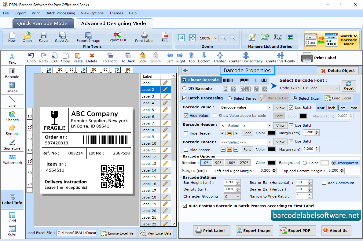The height and width of the screenshot is (241, 363).
Task: Click the Delete Object button
Action: [338, 71]
